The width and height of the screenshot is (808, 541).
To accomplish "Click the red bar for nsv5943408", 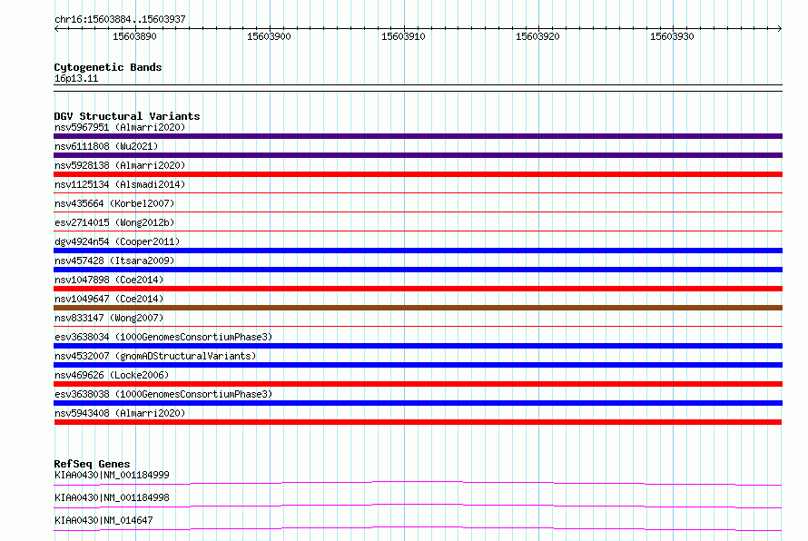I will point(418,422).
